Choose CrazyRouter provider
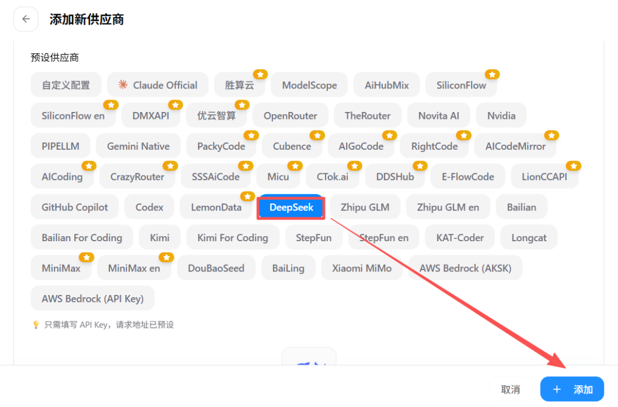This screenshot has width=618, height=407. 137,177
